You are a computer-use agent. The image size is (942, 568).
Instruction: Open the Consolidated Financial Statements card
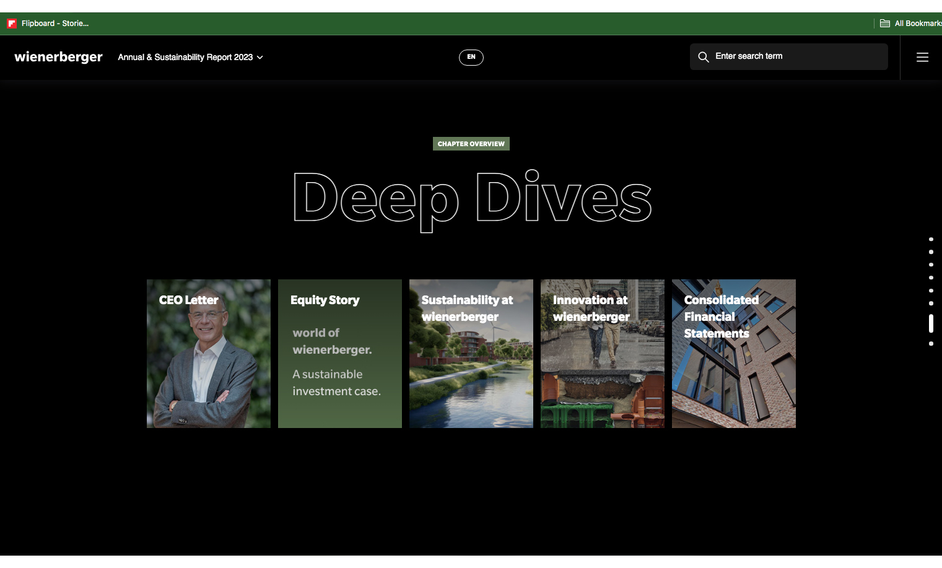pyautogui.click(x=734, y=354)
